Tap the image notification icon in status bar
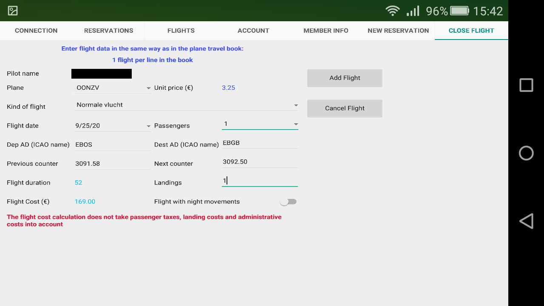544x306 pixels. [x=13, y=11]
